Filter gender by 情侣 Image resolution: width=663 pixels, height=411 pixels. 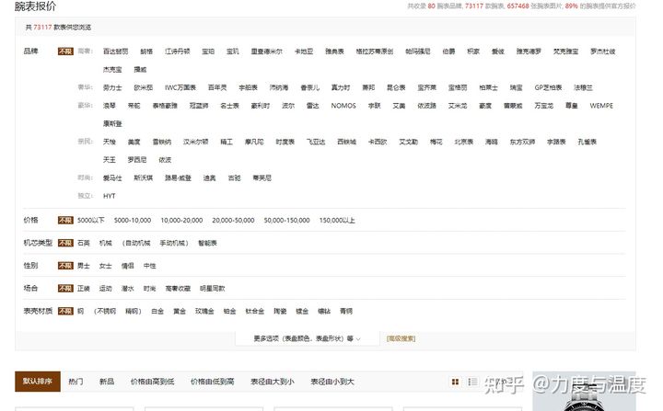click(x=127, y=266)
